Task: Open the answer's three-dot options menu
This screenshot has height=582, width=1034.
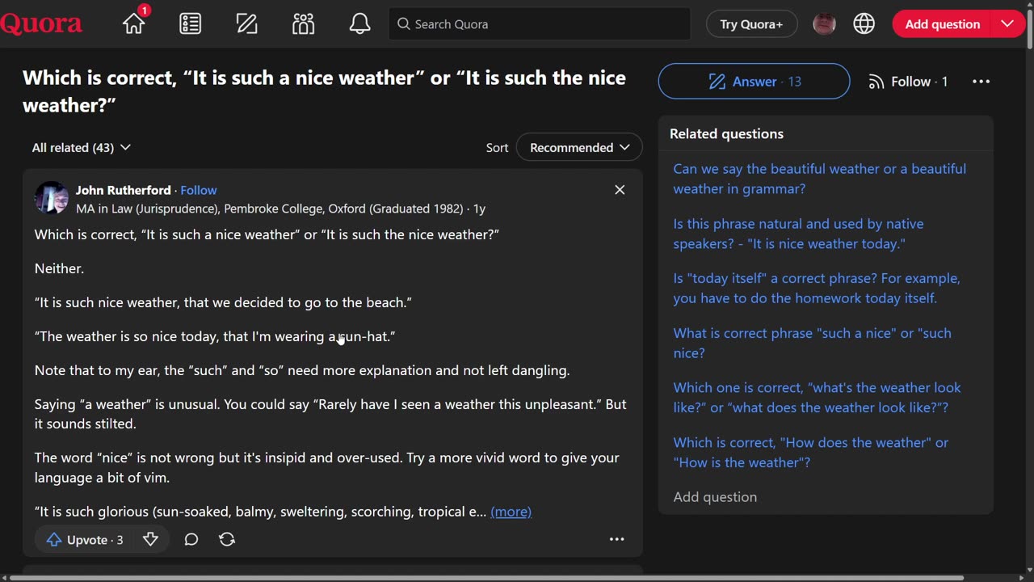Action: click(x=616, y=539)
